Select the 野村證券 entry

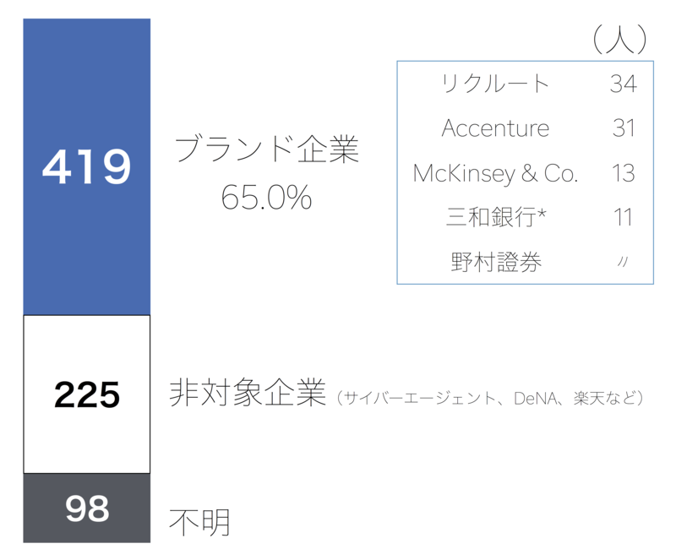pos(496,262)
